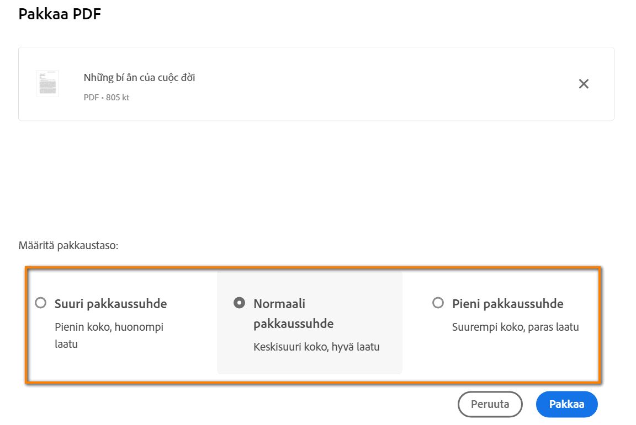Click the PDF document thumbnail
The image size is (636, 425).
pos(47,83)
